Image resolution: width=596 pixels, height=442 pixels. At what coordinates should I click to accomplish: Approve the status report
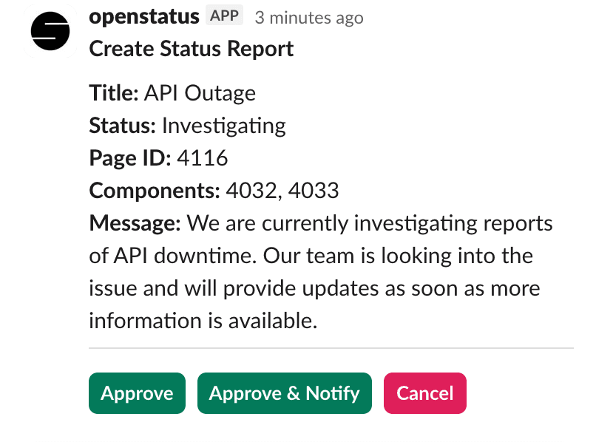click(137, 393)
